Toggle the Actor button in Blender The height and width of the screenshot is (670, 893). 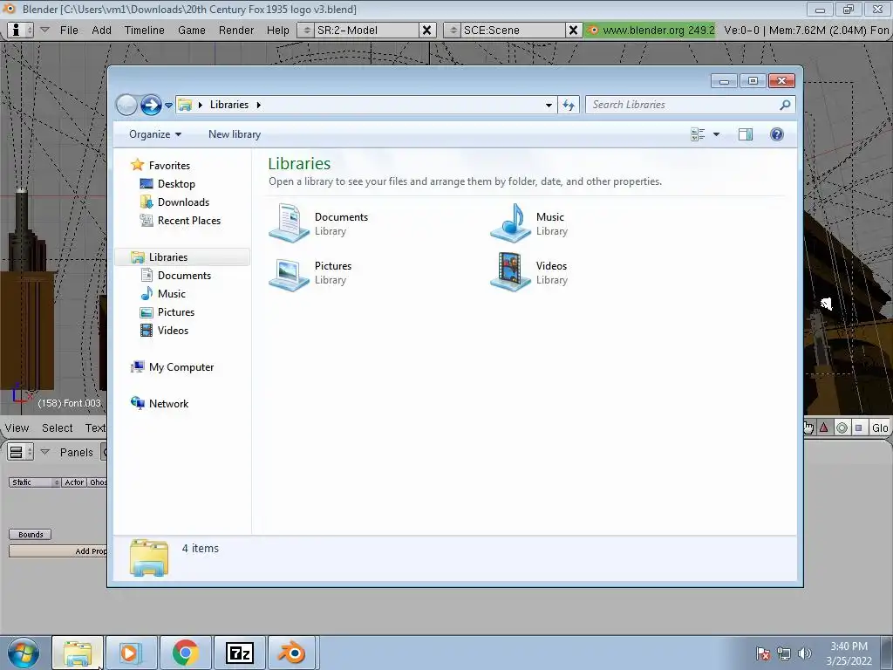[x=74, y=482]
